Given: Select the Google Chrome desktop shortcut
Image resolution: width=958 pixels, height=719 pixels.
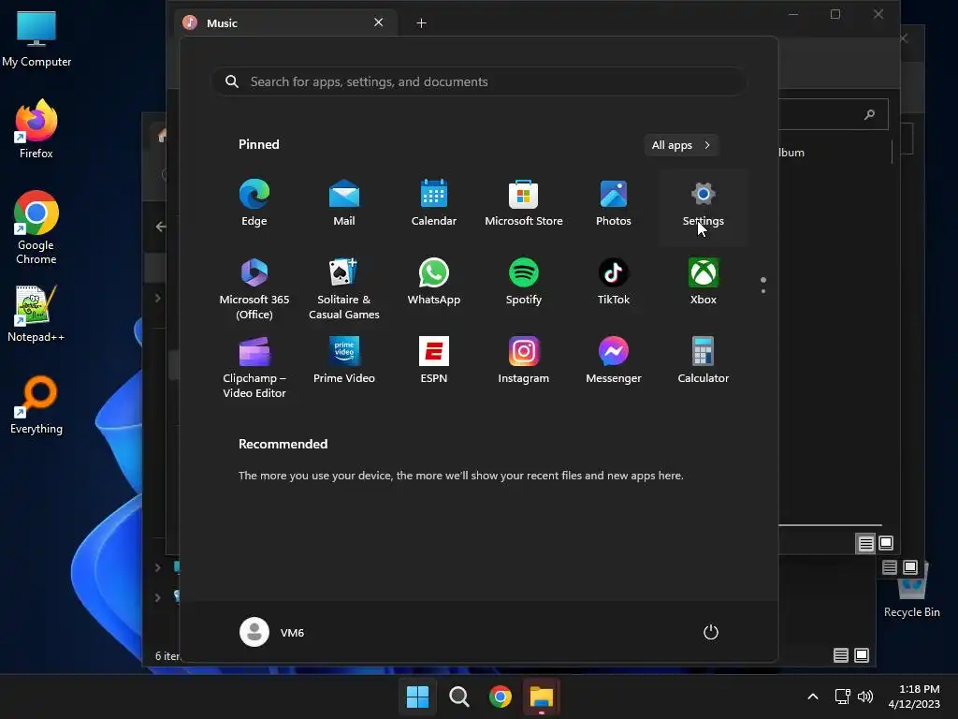Looking at the screenshot, I should coord(36,227).
